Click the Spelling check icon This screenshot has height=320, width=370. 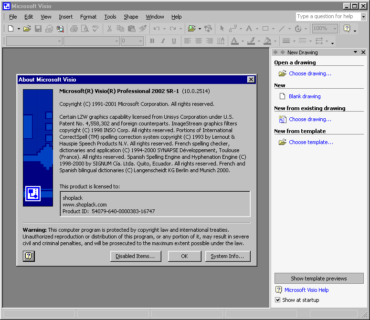[96, 29]
